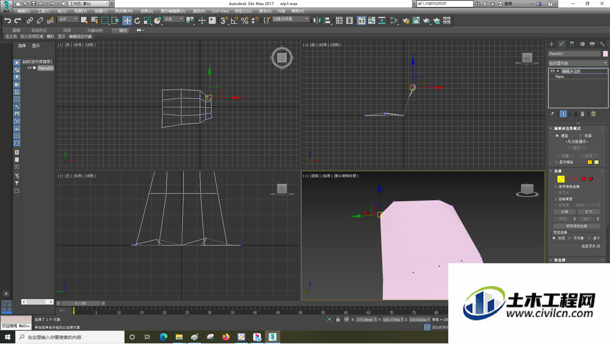
Task: Switch to the 自由形式 ribbon tab
Action: tap(39, 31)
